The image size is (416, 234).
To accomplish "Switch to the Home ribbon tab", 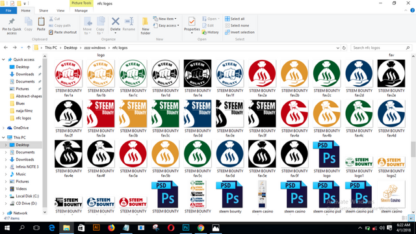I will coord(26,10).
